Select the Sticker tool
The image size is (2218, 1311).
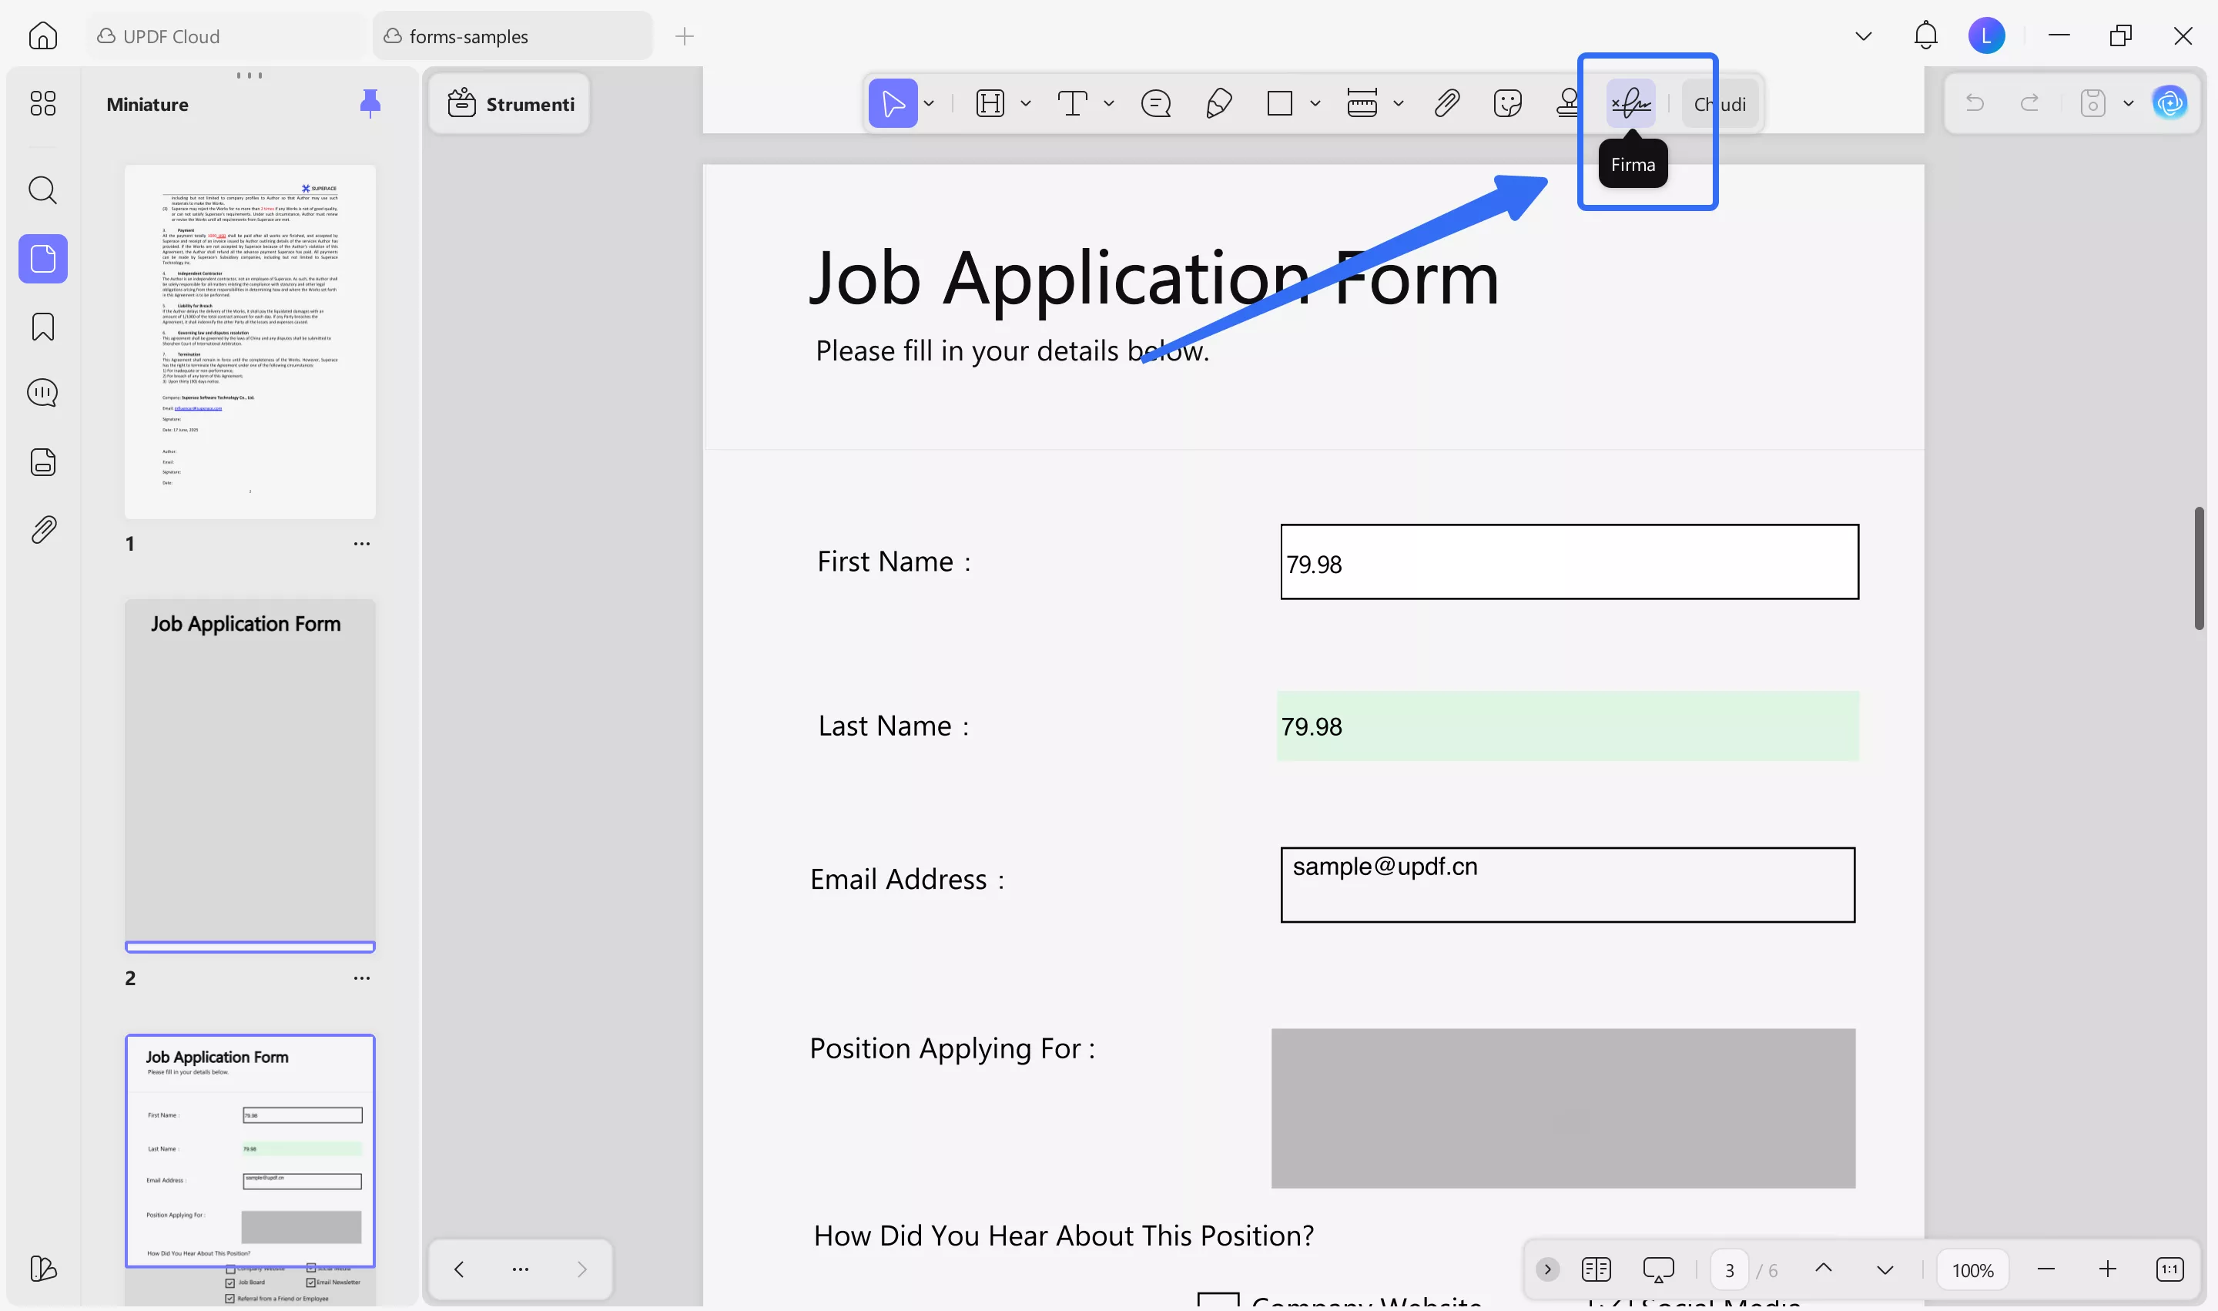[1507, 103]
